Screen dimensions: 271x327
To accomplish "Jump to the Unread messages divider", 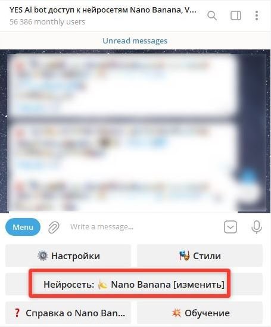I will coord(135,41).
